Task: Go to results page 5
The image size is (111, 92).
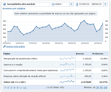Action: pos(18,87)
